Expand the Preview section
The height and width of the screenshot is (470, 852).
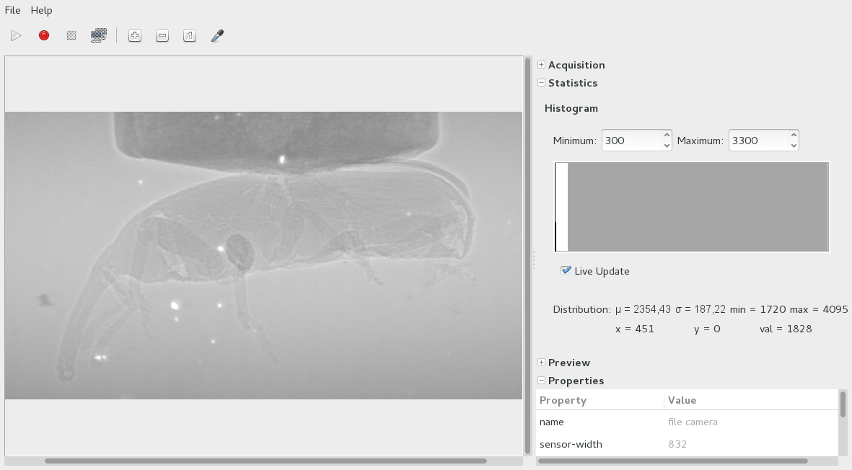pos(541,363)
